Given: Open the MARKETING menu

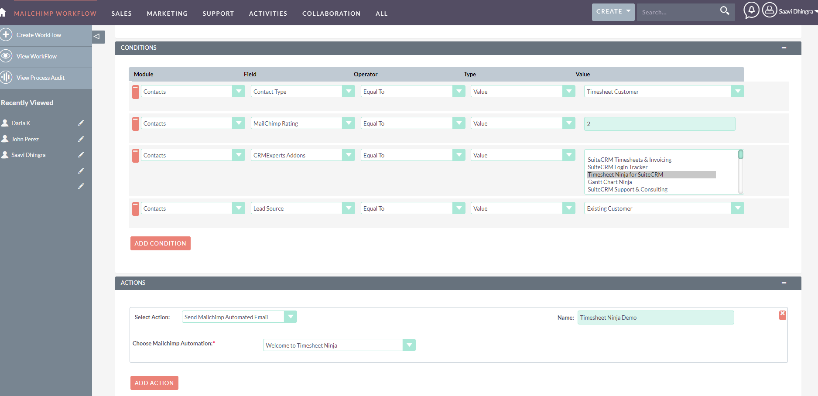Looking at the screenshot, I should [x=167, y=14].
